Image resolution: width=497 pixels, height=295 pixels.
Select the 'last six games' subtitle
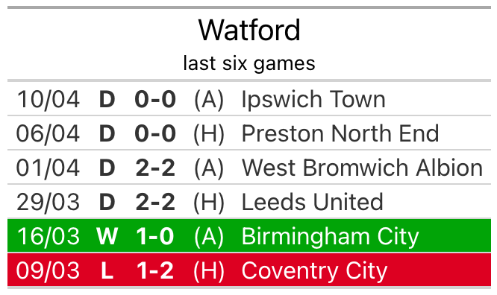click(249, 63)
